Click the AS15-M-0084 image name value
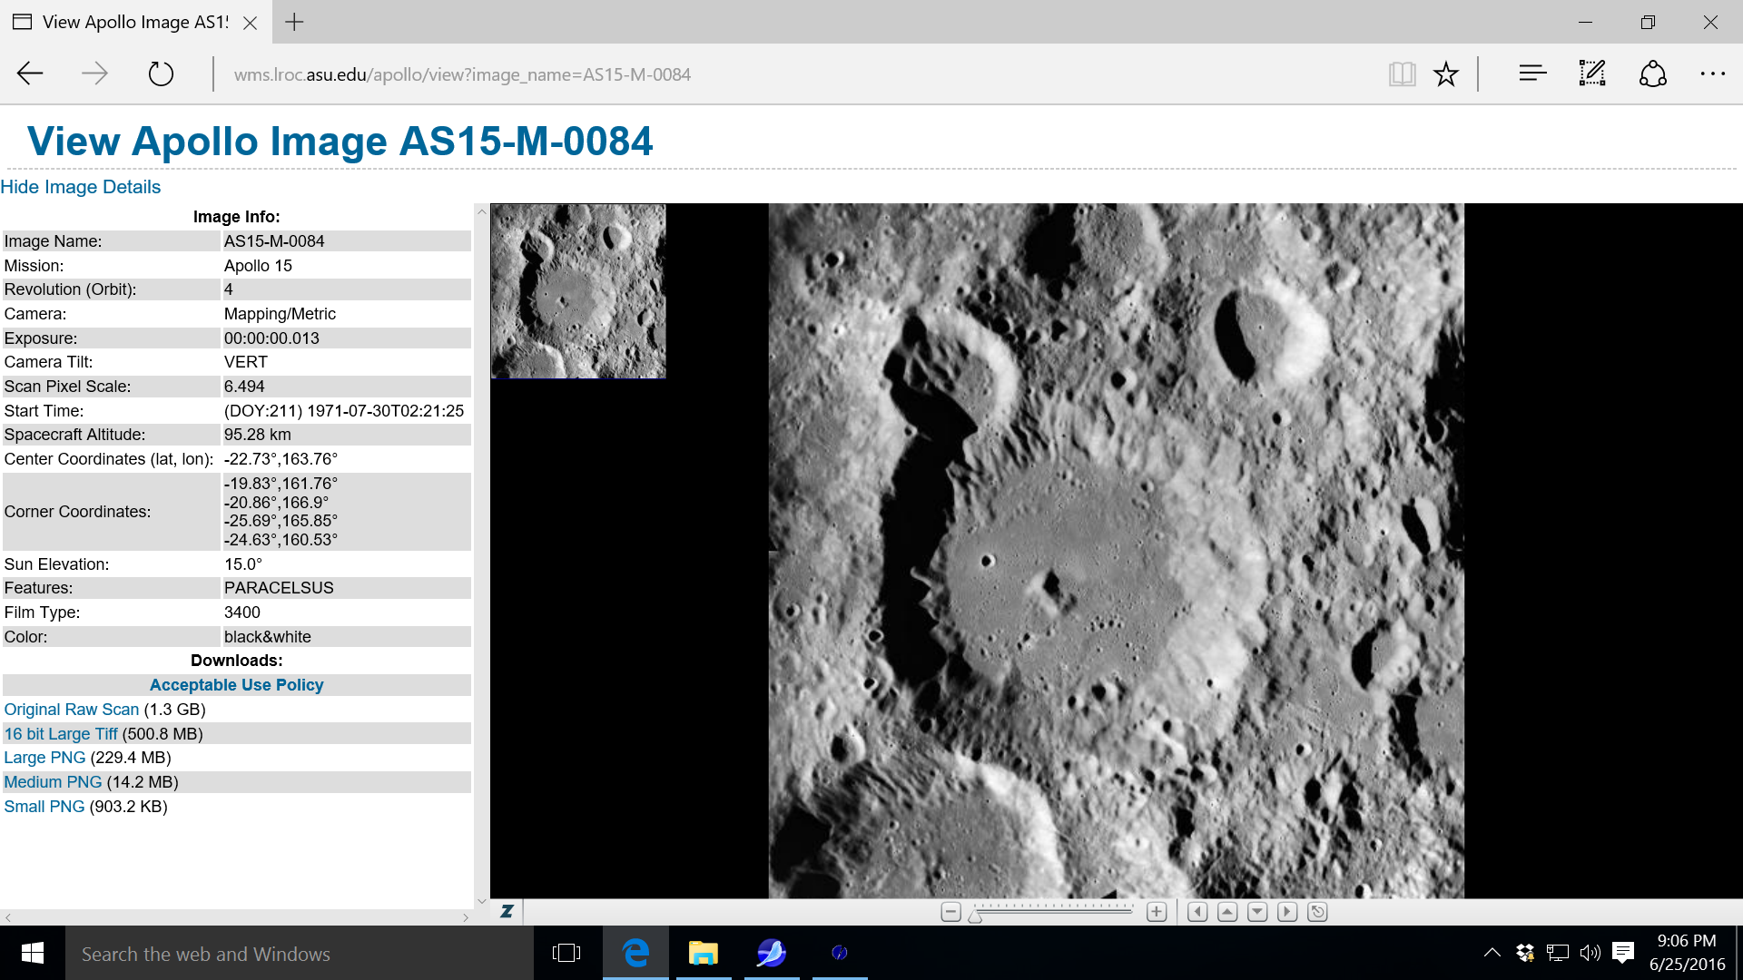The width and height of the screenshot is (1743, 980). [274, 241]
